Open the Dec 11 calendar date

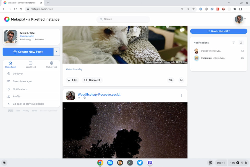click(221, 163)
